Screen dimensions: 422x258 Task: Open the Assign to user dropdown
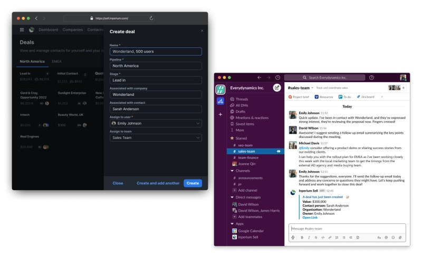(156, 123)
